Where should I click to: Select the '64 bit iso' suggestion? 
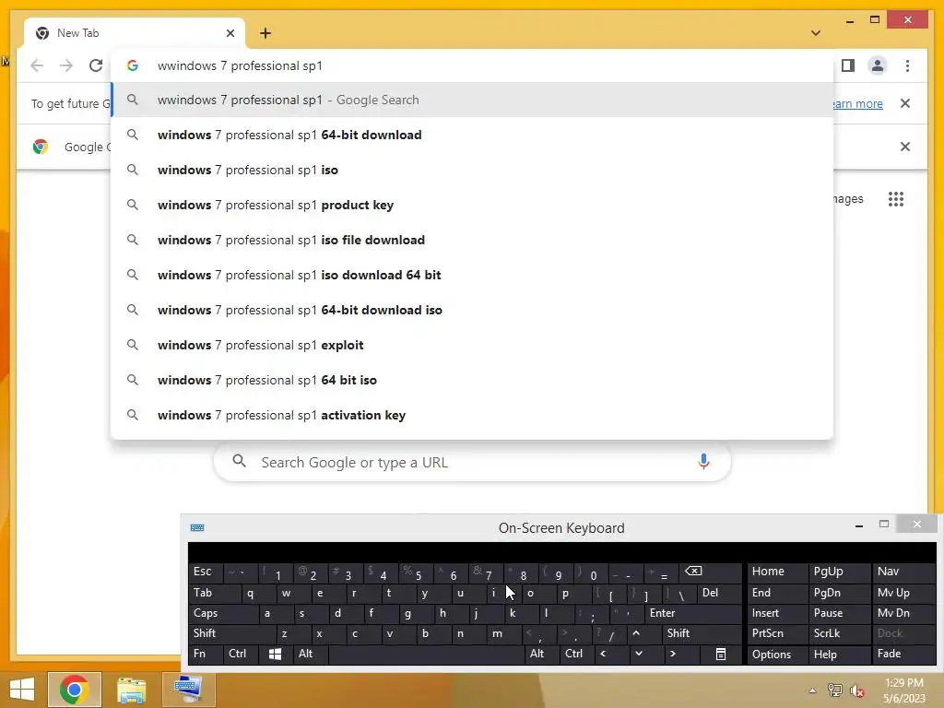pyautogui.click(x=473, y=380)
